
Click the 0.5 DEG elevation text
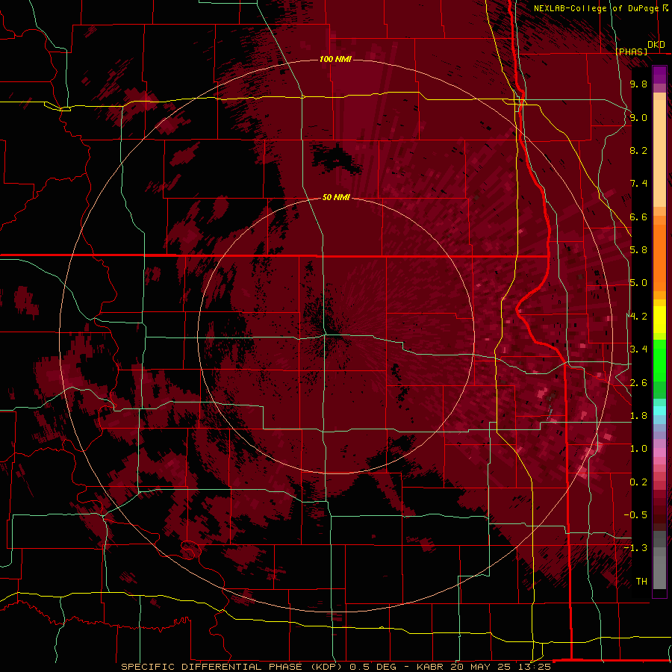[373, 667]
